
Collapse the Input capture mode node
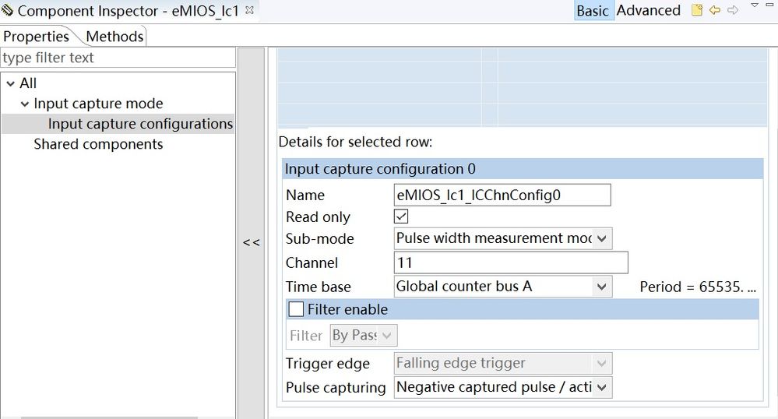click(24, 104)
